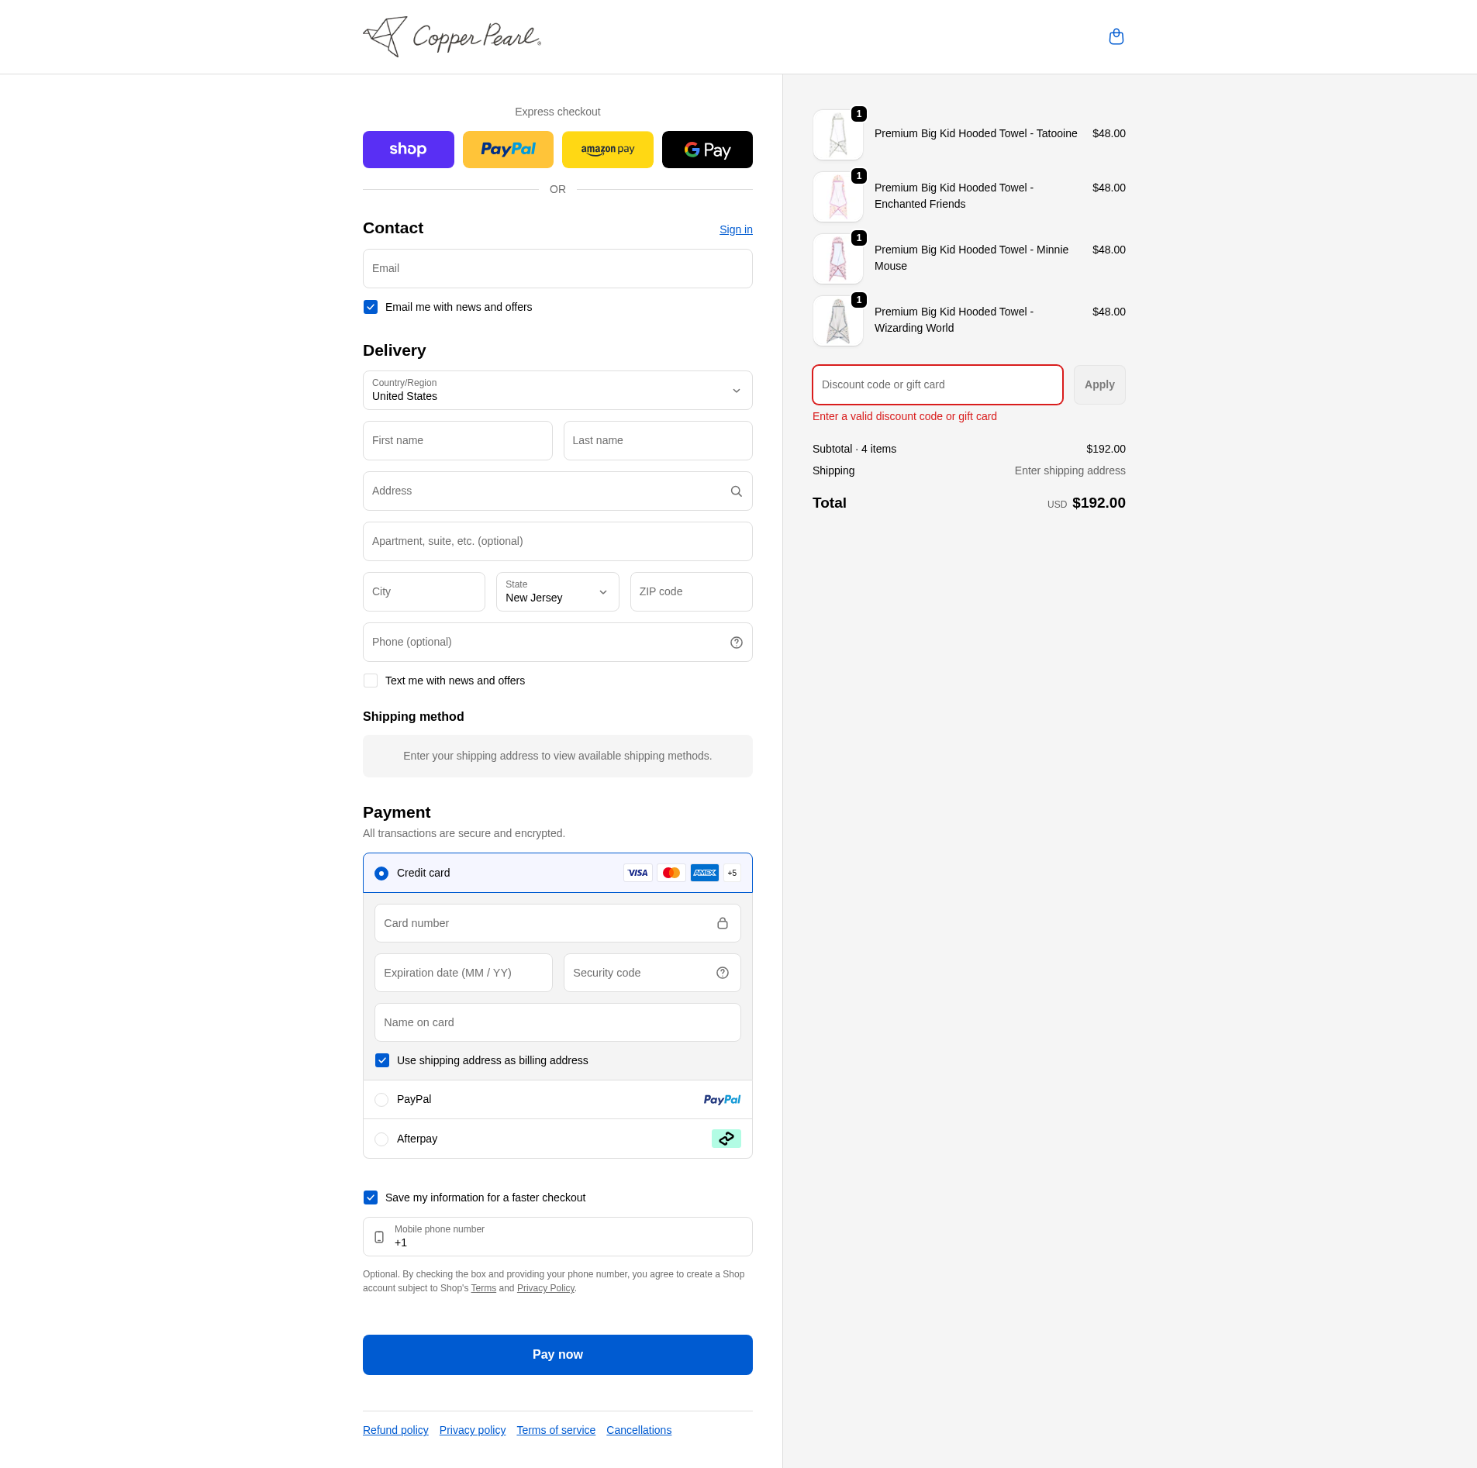Expand the State dropdown showing New Jersey

click(x=557, y=592)
